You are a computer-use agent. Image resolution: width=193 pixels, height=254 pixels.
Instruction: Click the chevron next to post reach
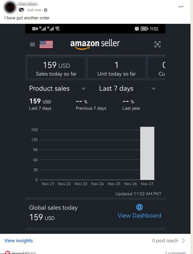click(183, 241)
